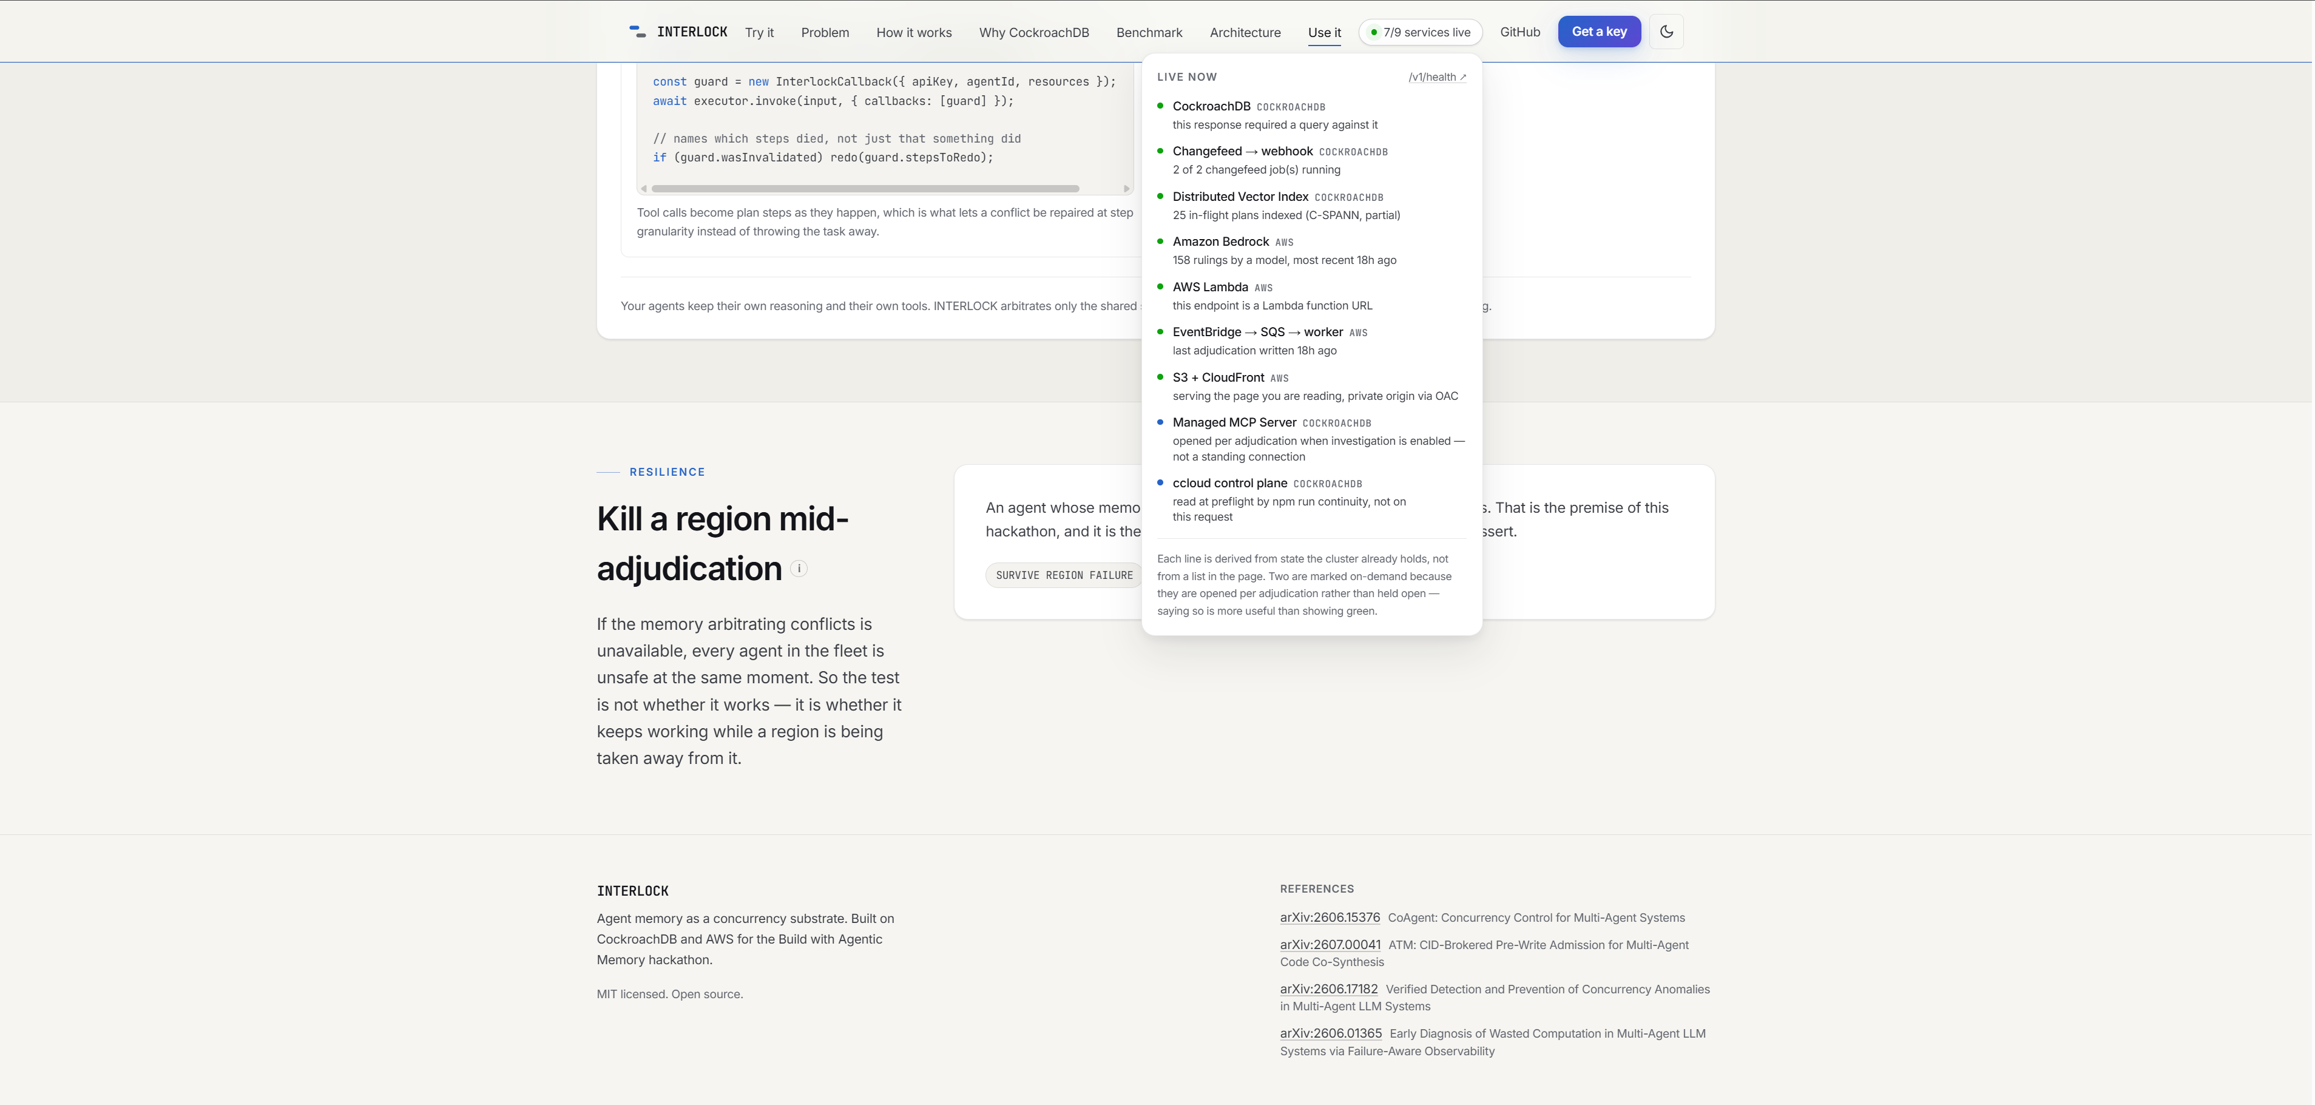
Task: Click 'last adjudication written 18h ago' line
Action: pyautogui.click(x=1254, y=351)
